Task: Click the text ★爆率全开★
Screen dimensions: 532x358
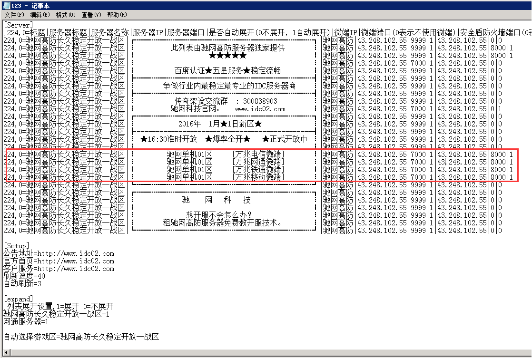Action: (x=227, y=139)
